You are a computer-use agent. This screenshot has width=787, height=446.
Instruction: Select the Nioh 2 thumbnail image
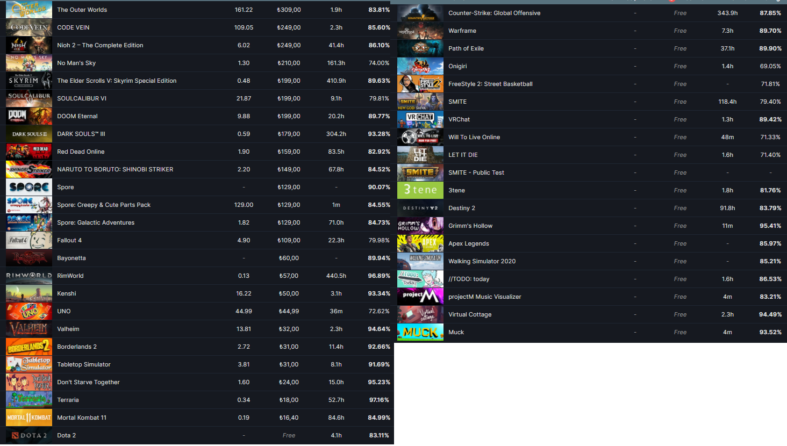click(x=29, y=45)
